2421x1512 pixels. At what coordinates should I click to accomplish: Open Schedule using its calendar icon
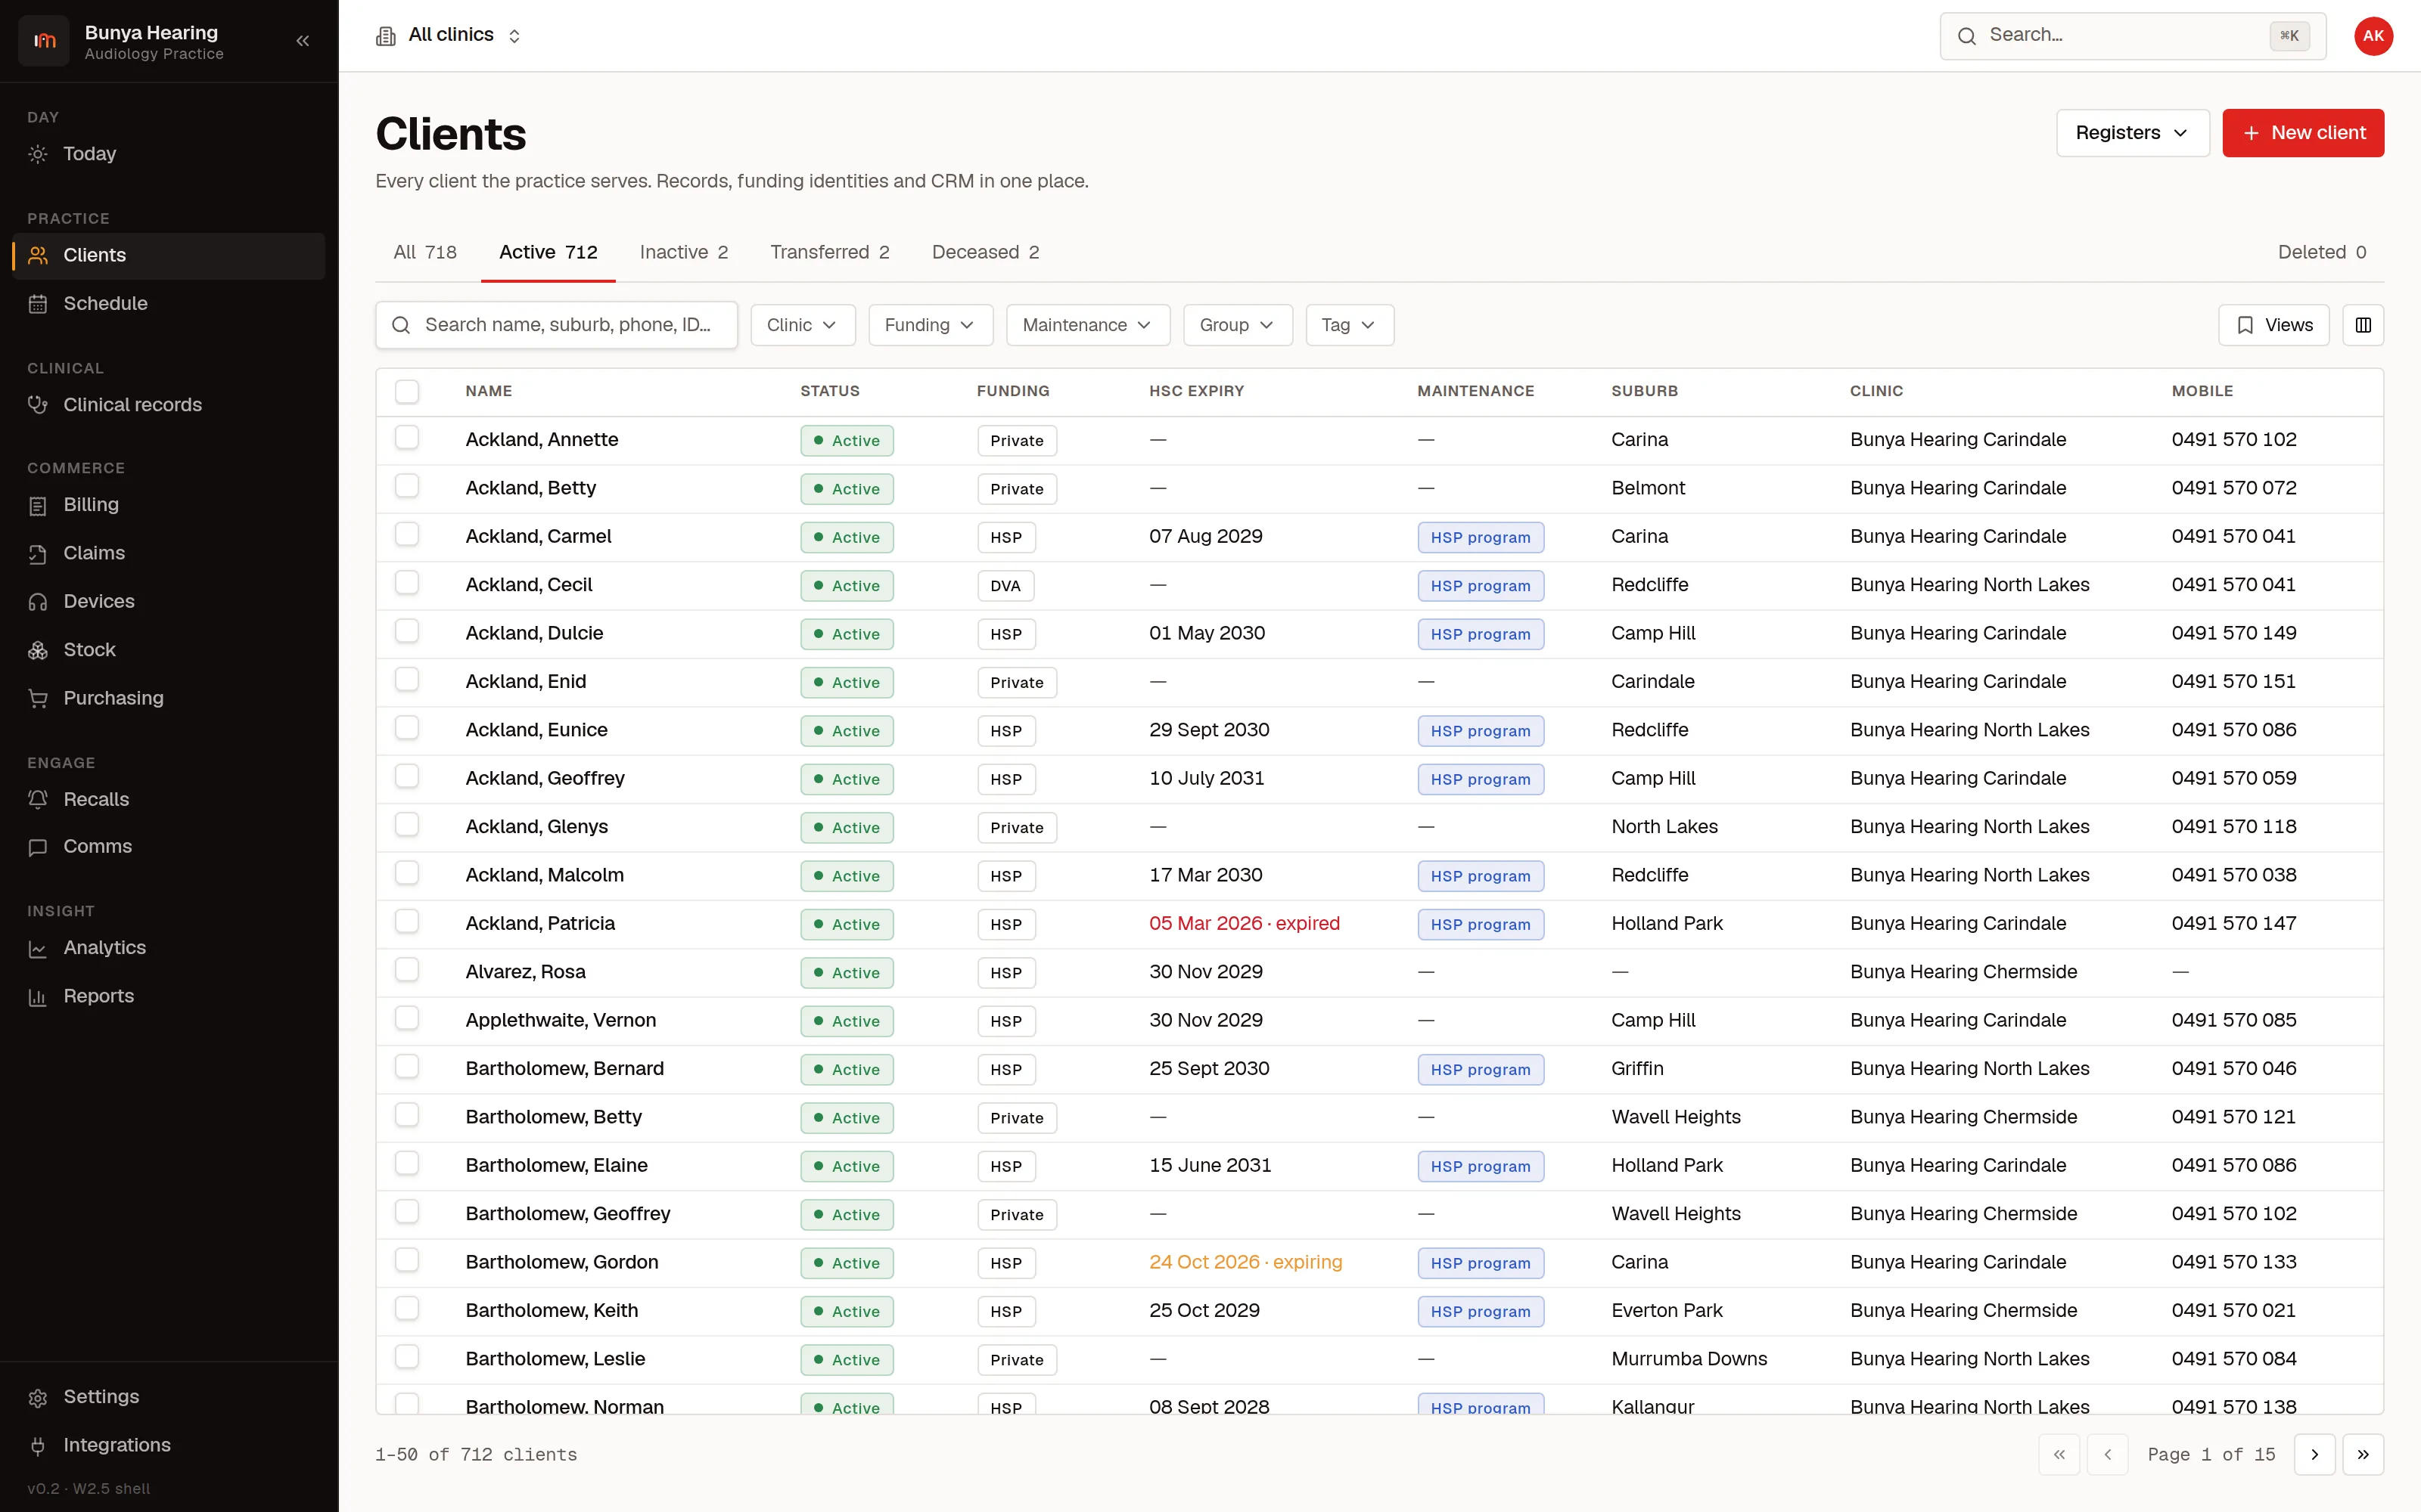point(38,304)
